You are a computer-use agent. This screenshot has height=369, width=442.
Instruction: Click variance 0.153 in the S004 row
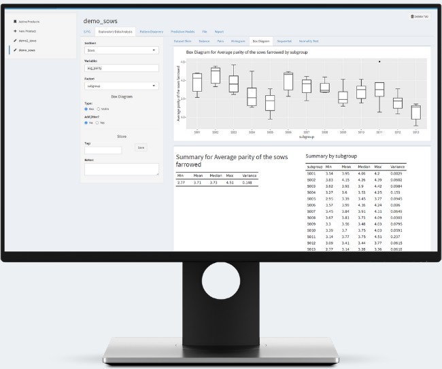(395, 193)
